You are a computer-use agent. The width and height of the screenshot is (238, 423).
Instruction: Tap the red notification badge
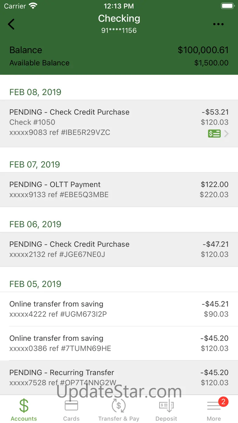223,402
